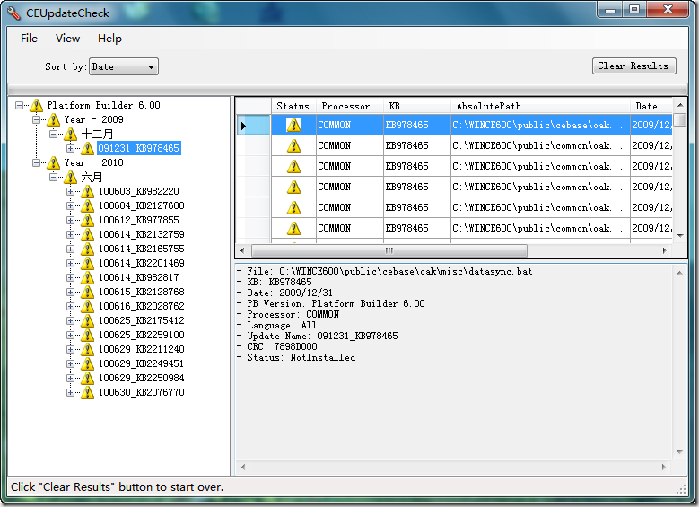Viewport: 699px width, 507px height.
Task: Click warning icon beside 100603_KB982220
Action: tap(87, 192)
